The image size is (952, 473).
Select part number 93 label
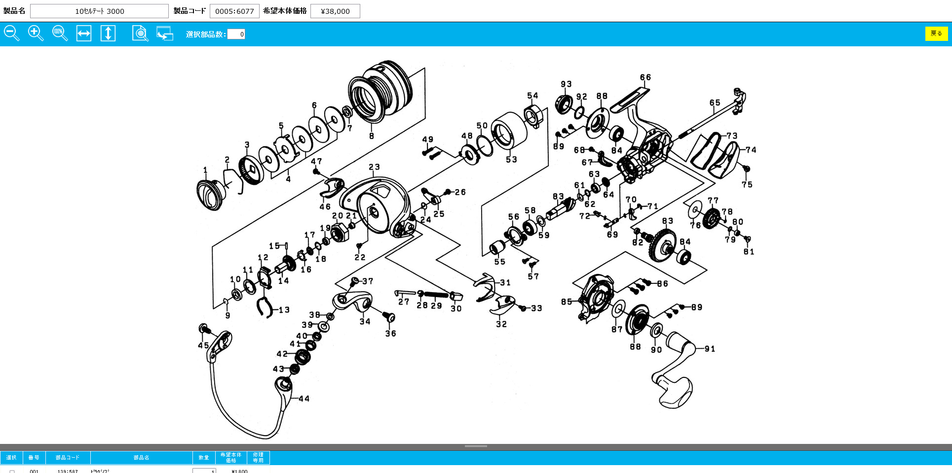(566, 84)
